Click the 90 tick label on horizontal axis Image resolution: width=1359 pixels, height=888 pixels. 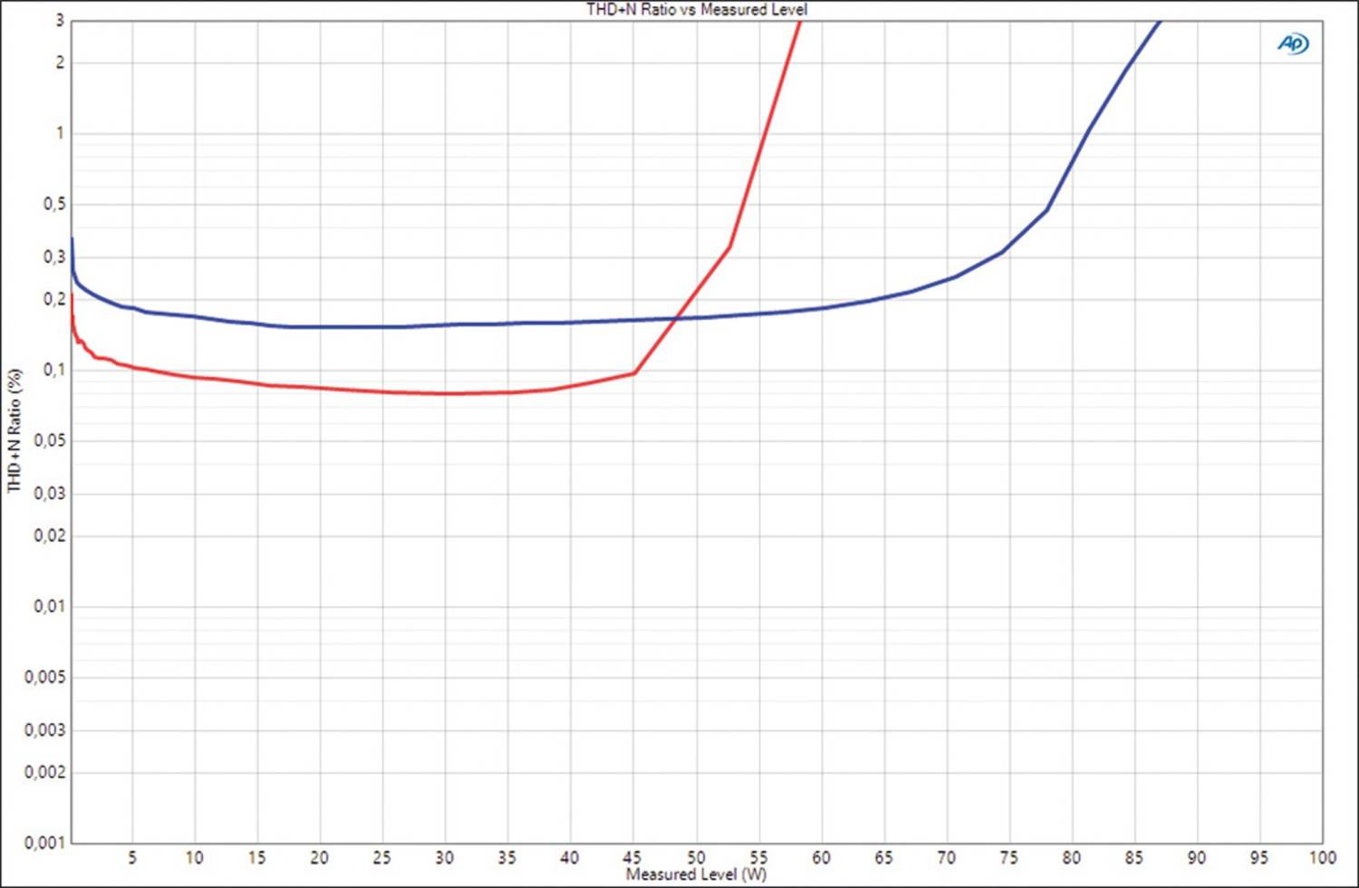click(1197, 857)
